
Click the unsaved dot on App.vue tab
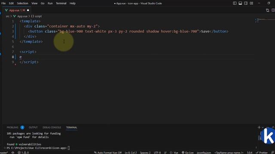(28, 10)
